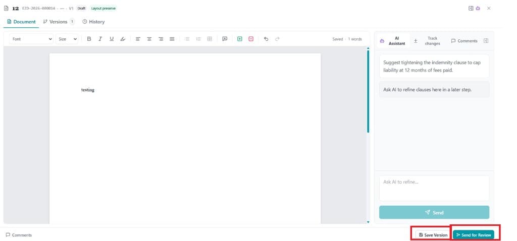Click the document ID EZD-2026-000014
Viewport: 517px width, 241px height.
38,8
